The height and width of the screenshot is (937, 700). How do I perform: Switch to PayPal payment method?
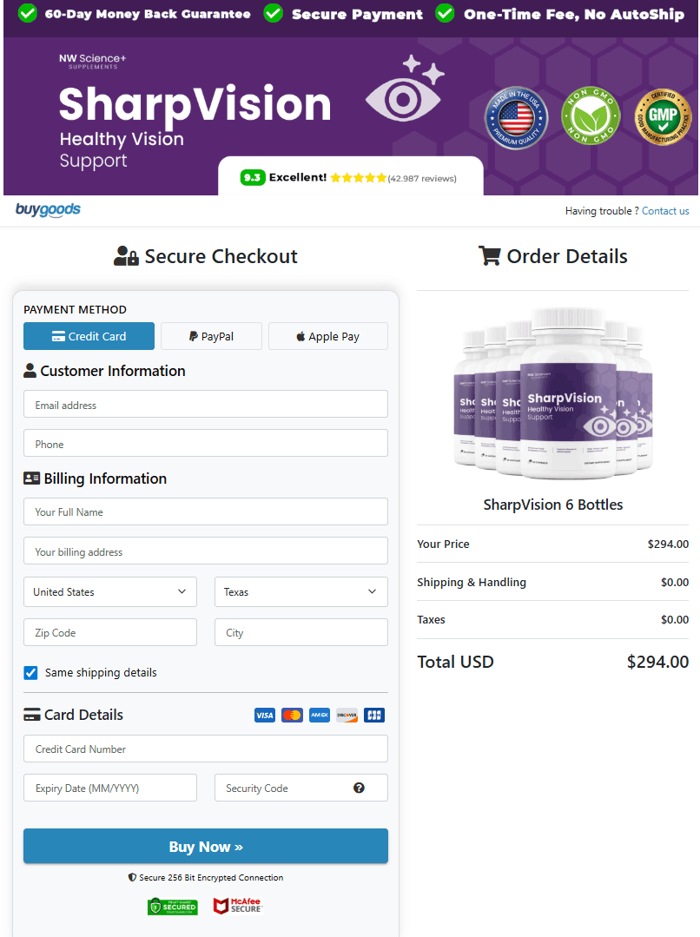pos(212,336)
